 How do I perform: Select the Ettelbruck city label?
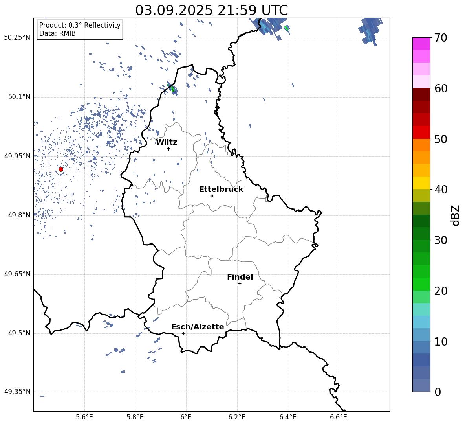[221, 190]
